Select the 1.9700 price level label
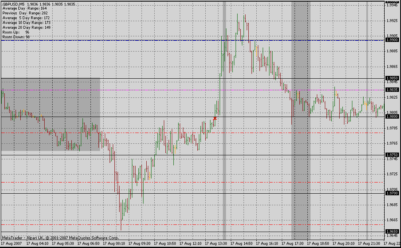Screen dimensions: 401x248 coord(392,193)
